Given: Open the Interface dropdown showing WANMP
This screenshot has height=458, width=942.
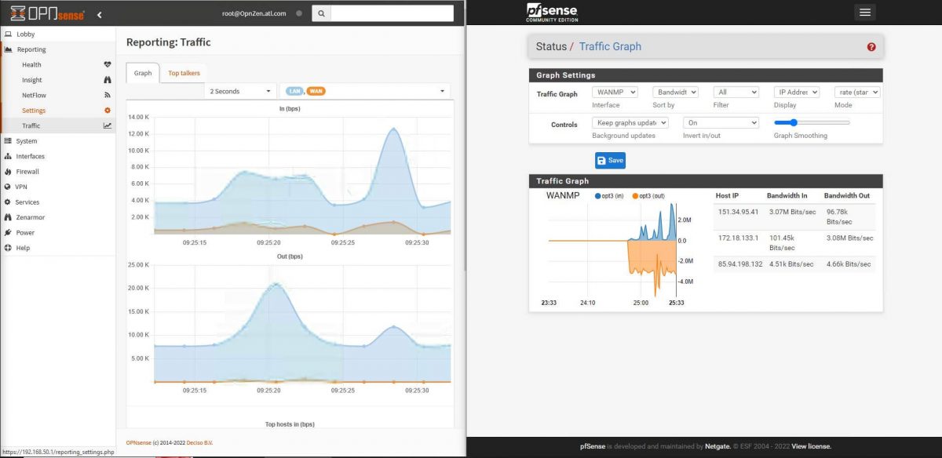Looking at the screenshot, I should (x=615, y=92).
